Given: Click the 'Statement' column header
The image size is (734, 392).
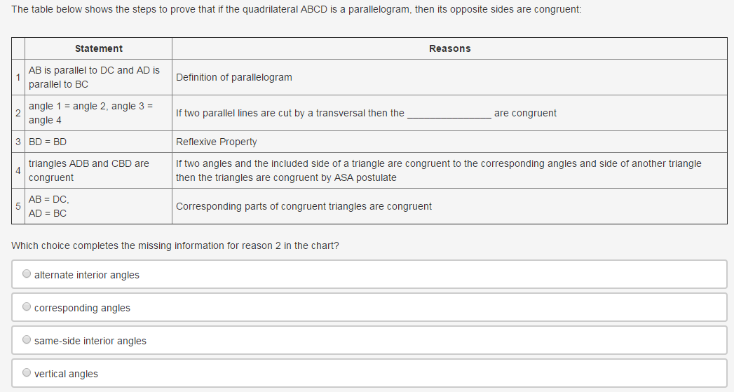Looking at the screenshot, I should click(x=98, y=48).
